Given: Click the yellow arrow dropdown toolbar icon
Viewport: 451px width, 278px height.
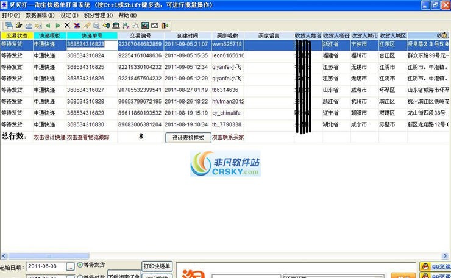Looking at the screenshot, I should 38,26.
